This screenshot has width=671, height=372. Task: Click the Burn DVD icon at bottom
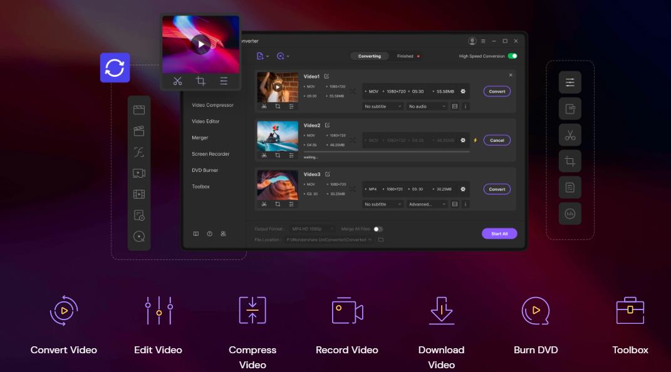(x=535, y=311)
